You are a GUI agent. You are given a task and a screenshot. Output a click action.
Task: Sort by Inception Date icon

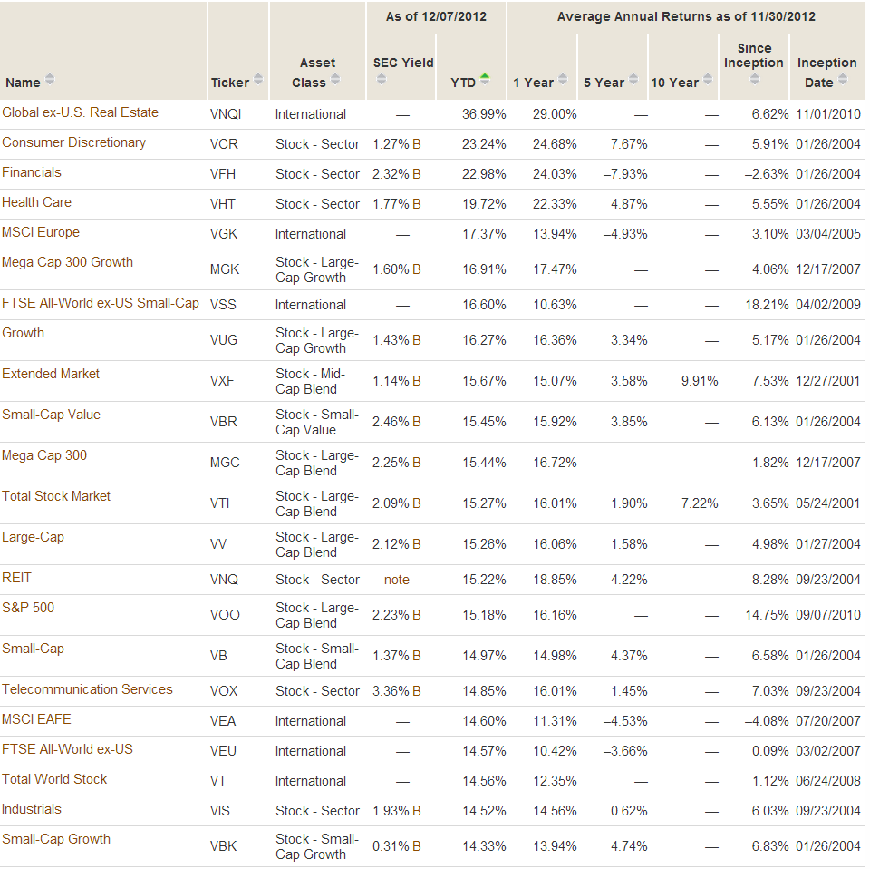click(843, 80)
